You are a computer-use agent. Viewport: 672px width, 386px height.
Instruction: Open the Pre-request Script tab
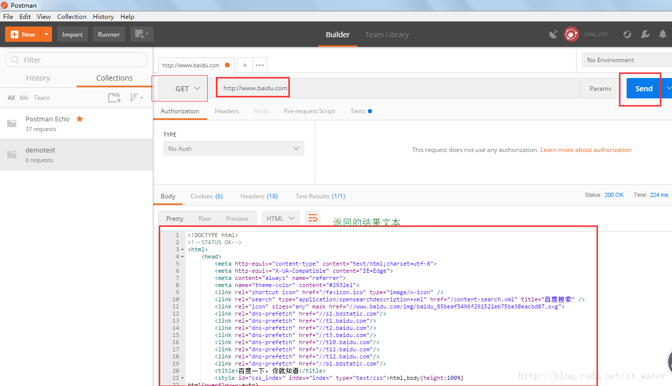coord(309,111)
